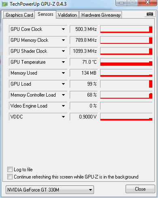Click the Memory Controller Load graph
Viewport: 158px width, 198px height.
[126, 95]
